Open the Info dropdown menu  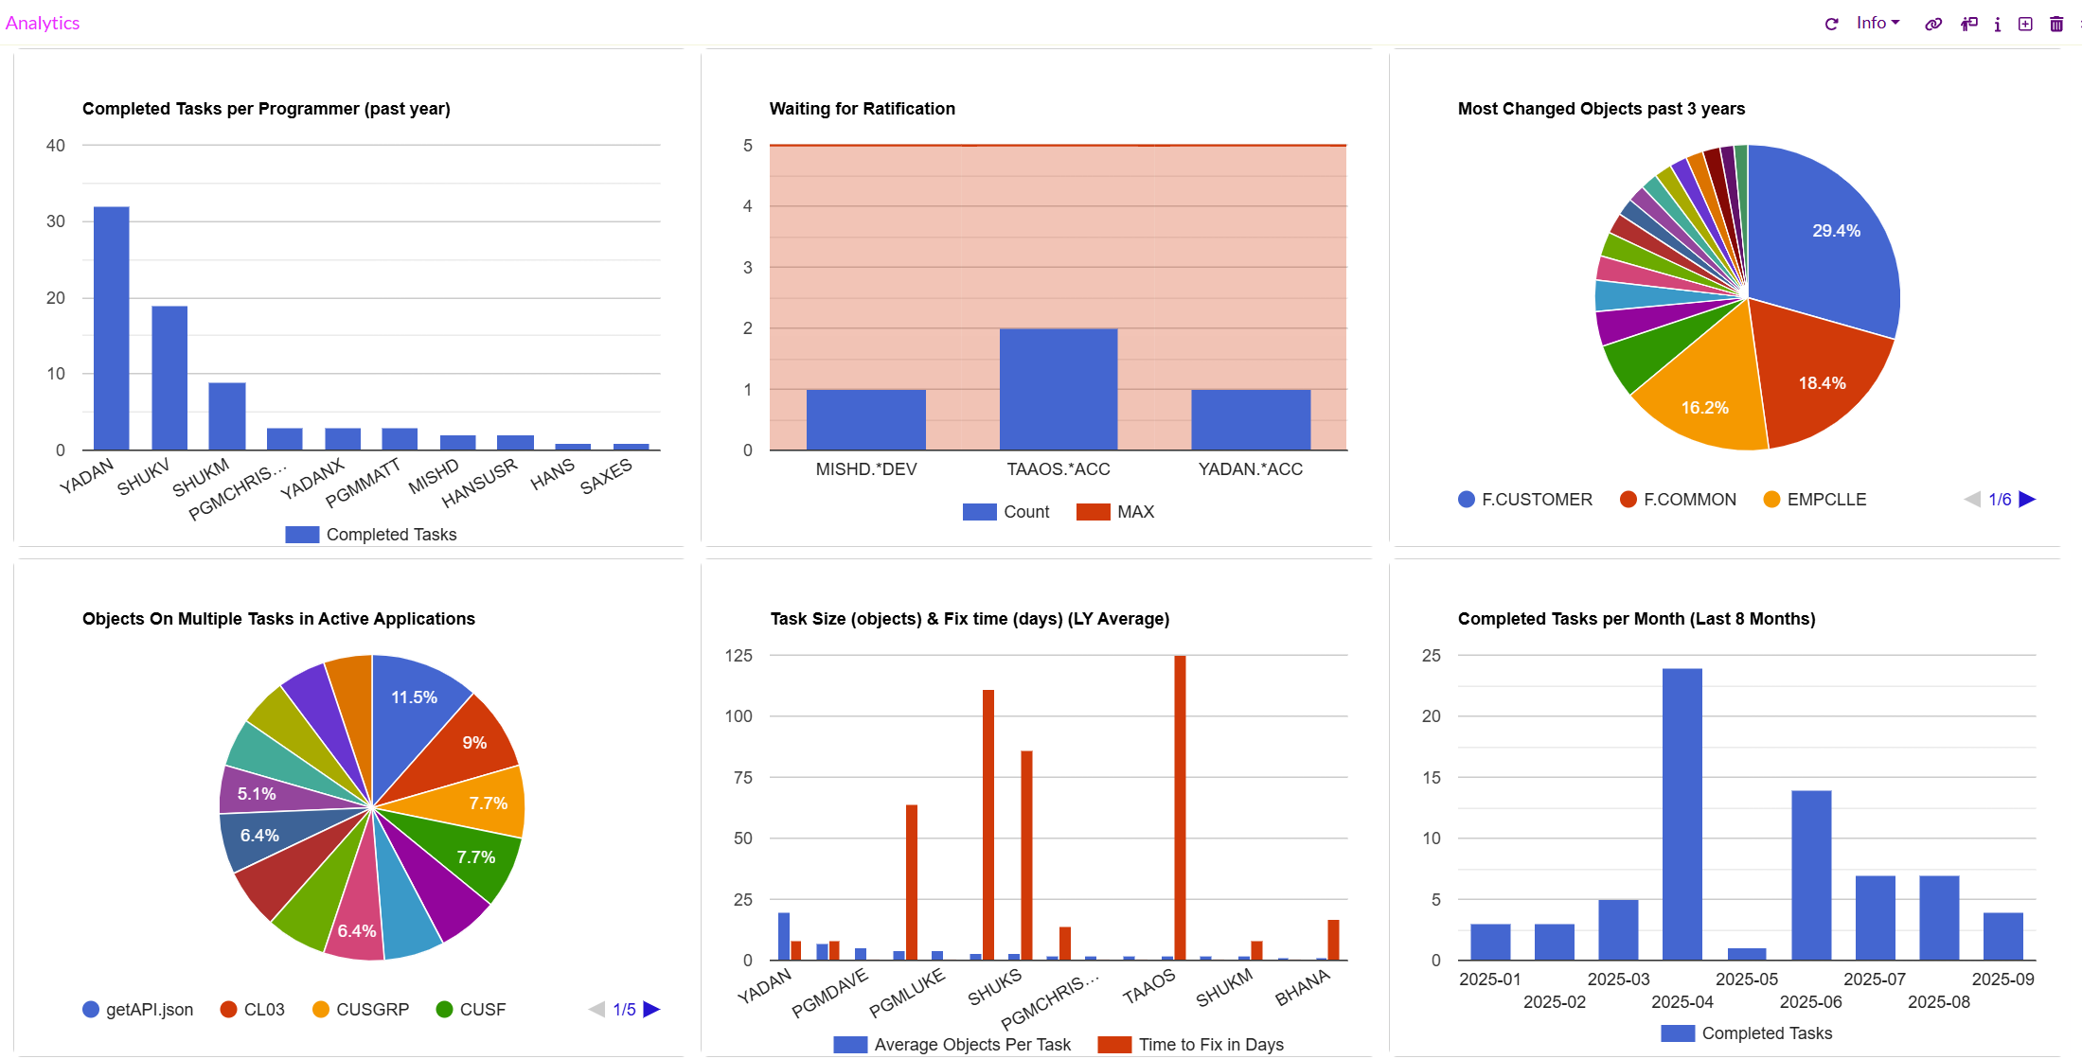1877,23
